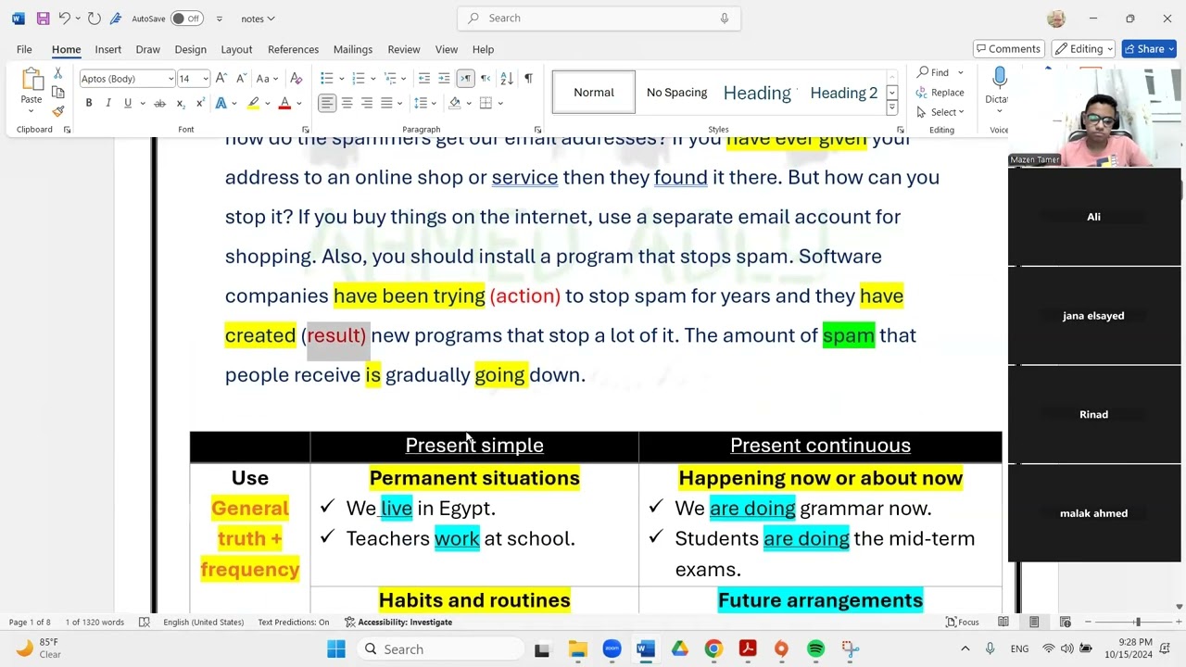Toggle left-to-right text direction
This screenshot has height=667, width=1186.
[x=465, y=79]
